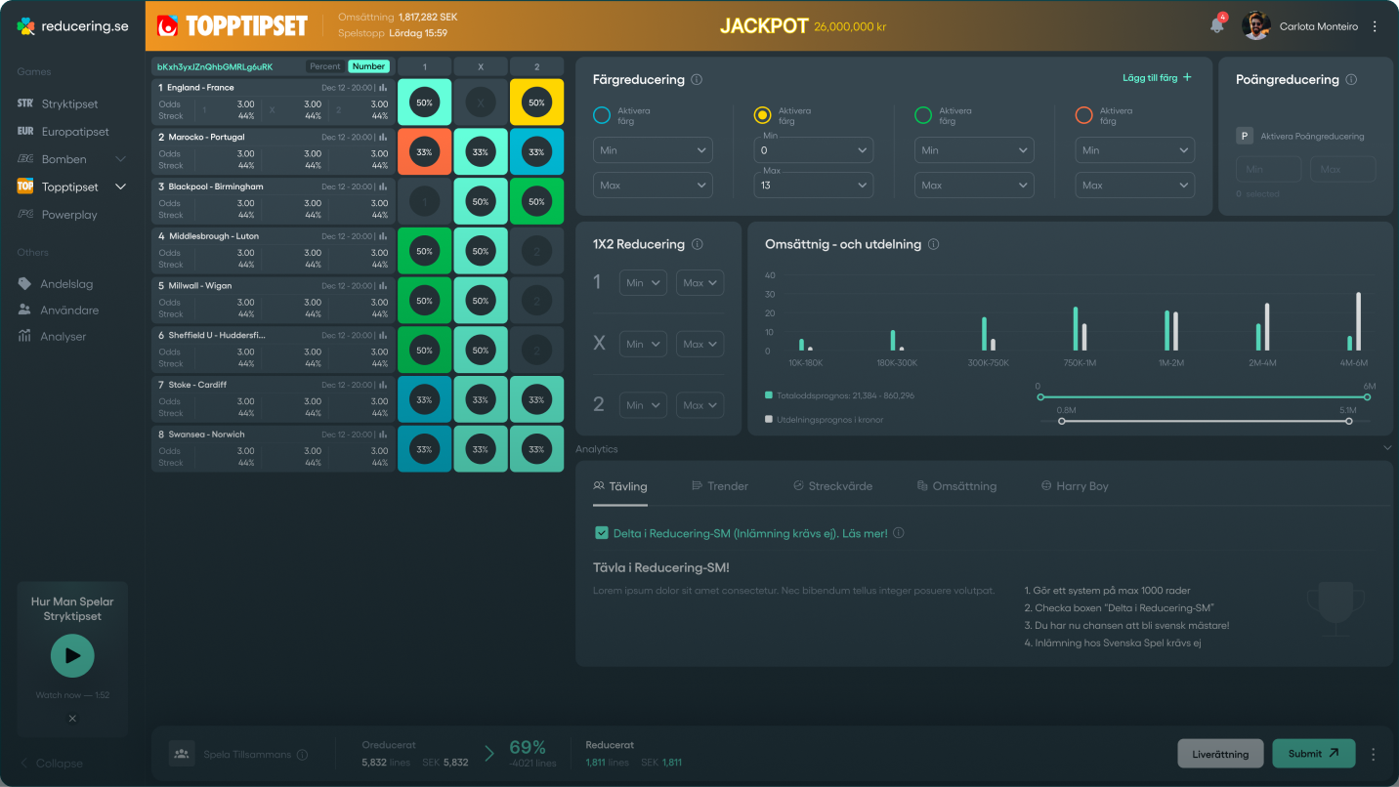1399x787 pixels.
Task: Open the Analyser sidebar icon
Action: point(24,336)
